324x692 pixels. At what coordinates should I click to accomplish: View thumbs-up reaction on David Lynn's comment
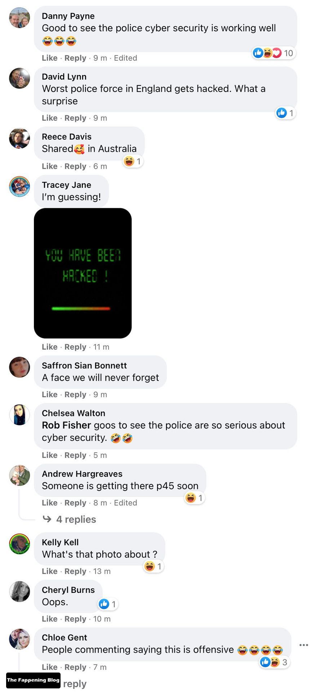pyautogui.click(x=285, y=113)
